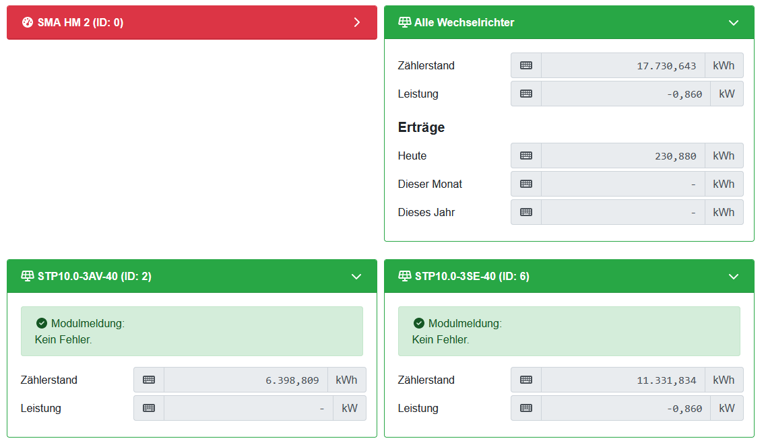Click the 17.730,643 Zählerstand value field
766x445 pixels.
coord(623,65)
